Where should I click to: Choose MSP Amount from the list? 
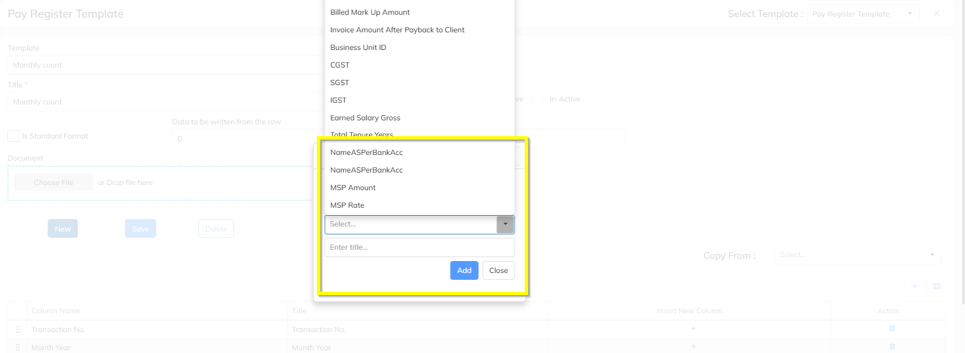tap(353, 188)
